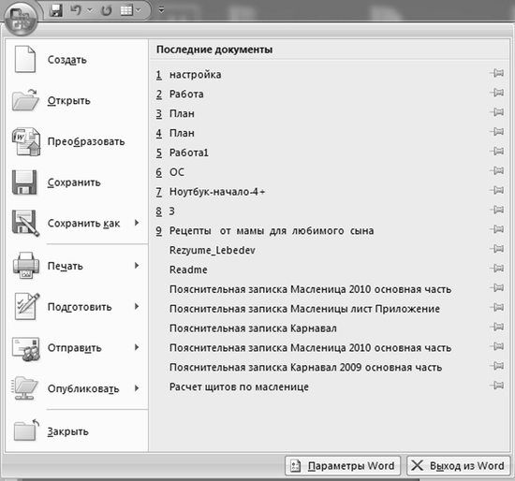This screenshot has height=481, width=515.
Task: Click the table icon in quick access toolbar
Action: click(126, 10)
